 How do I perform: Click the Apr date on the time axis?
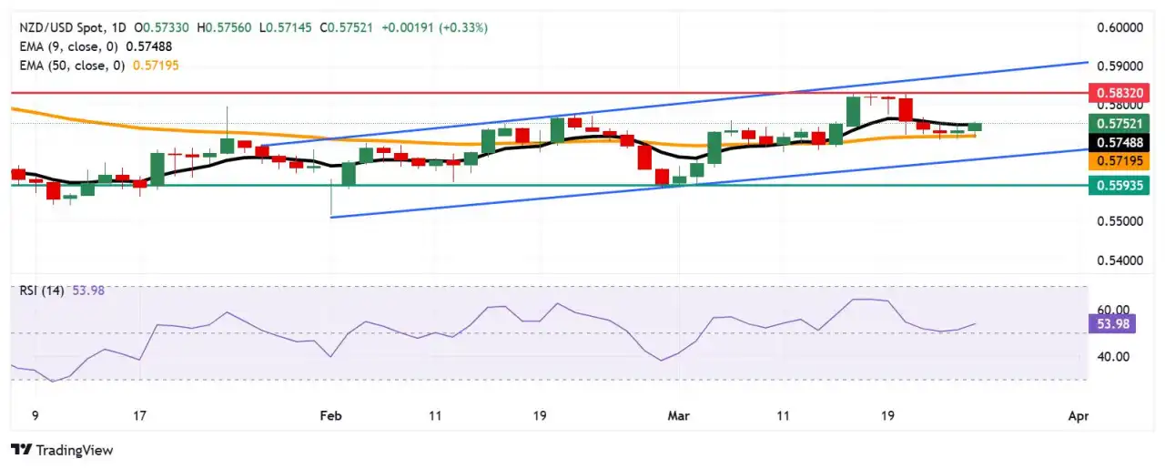click(1078, 415)
